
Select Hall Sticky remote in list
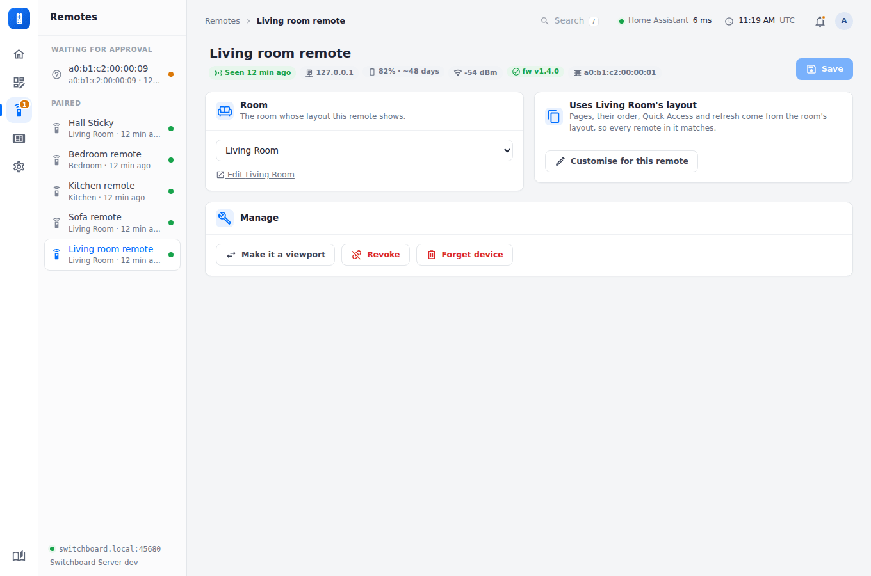(x=112, y=129)
